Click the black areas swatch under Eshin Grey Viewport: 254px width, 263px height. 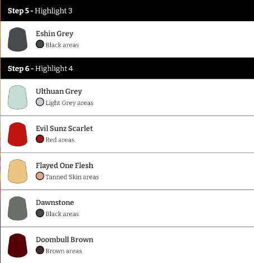tap(40, 44)
